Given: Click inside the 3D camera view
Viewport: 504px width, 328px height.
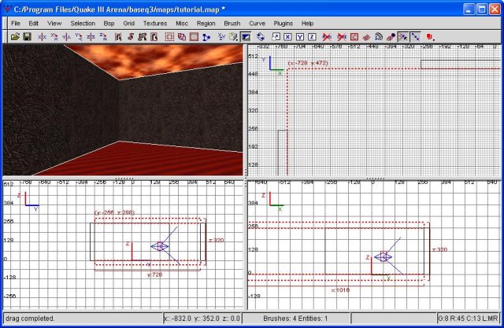Looking at the screenshot, I should click(x=123, y=110).
